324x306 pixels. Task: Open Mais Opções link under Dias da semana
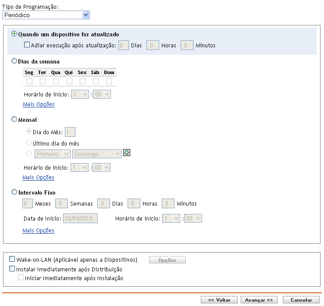pyautogui.click(x=39, y=104)
